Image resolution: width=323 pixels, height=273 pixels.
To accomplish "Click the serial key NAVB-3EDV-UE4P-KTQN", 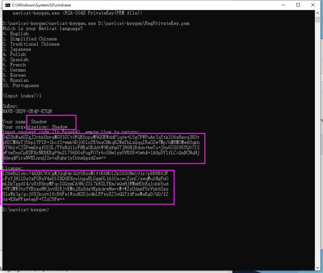I will pyautogui.click(x=27, y=111).
